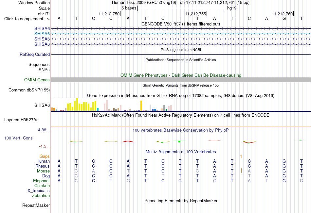Click the Gaps row label
This screenshot has width=311, height=213.
(45, 156)
